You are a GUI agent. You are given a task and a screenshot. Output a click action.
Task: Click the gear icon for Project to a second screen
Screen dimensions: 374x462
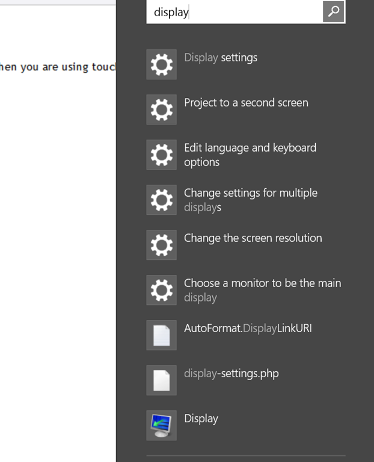coord(161,109)
